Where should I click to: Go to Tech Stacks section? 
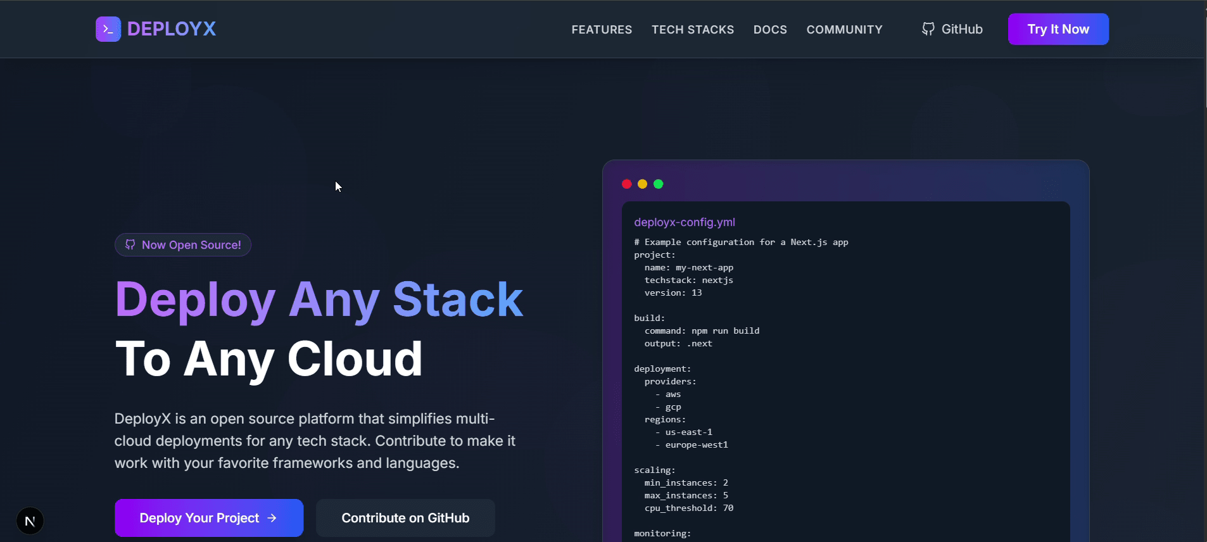[693, 30]
